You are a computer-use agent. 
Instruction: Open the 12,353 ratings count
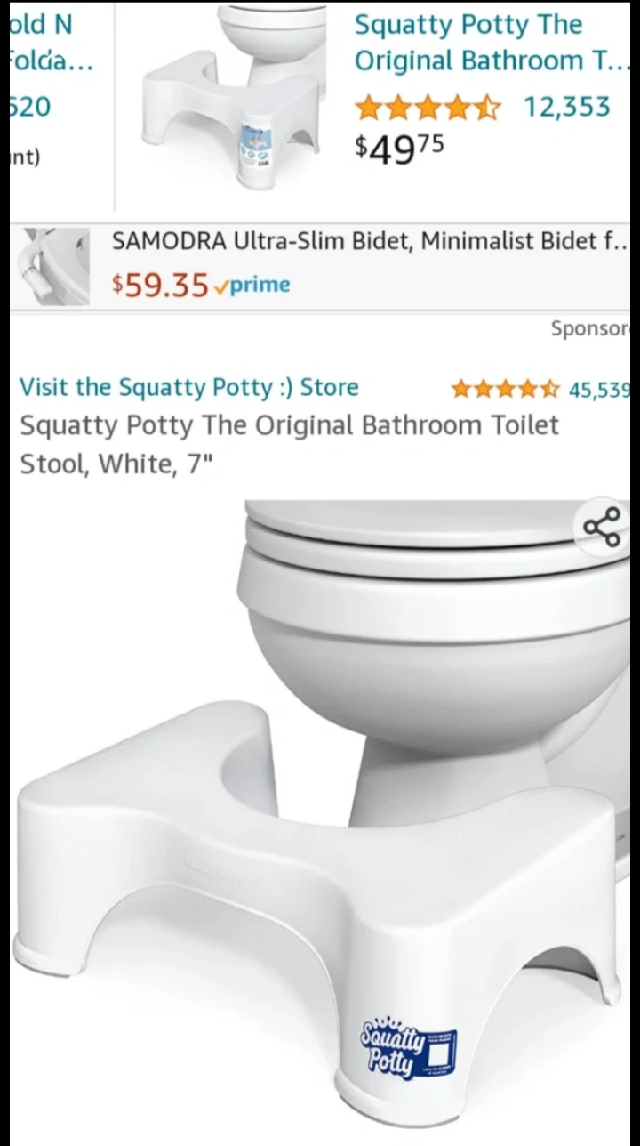[567, 107]
